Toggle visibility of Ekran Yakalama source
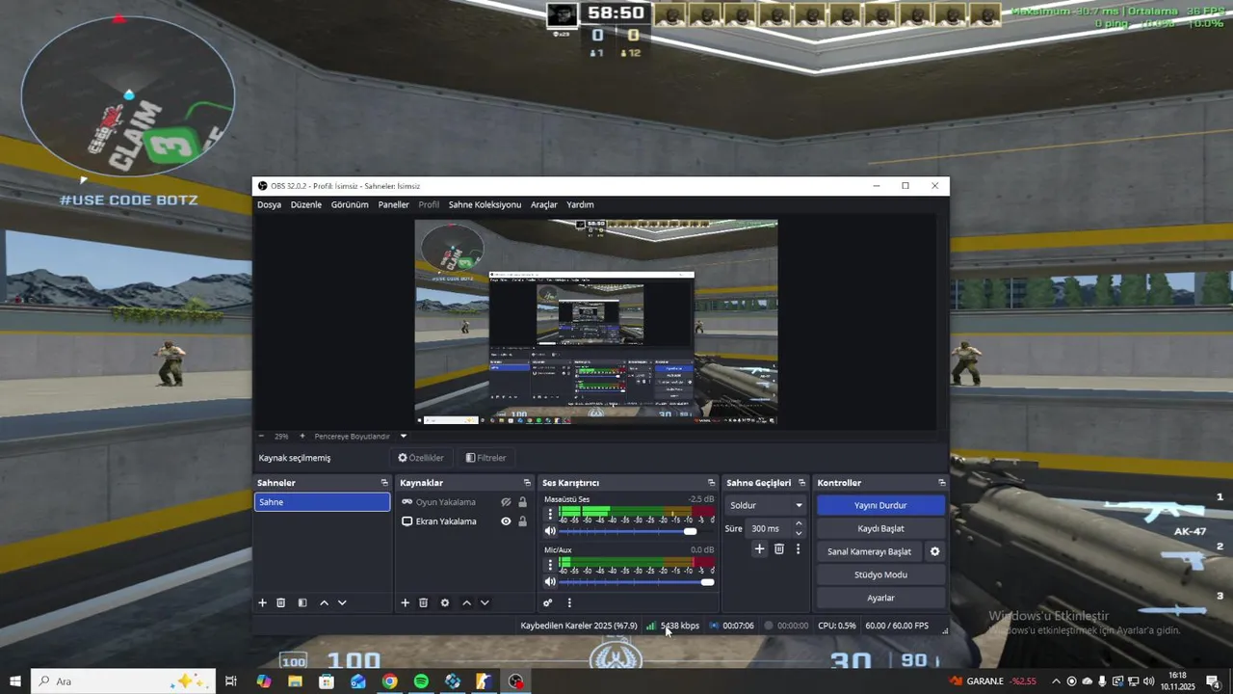This screenshot has width=1233, height=694. click(x=506, y=521)
